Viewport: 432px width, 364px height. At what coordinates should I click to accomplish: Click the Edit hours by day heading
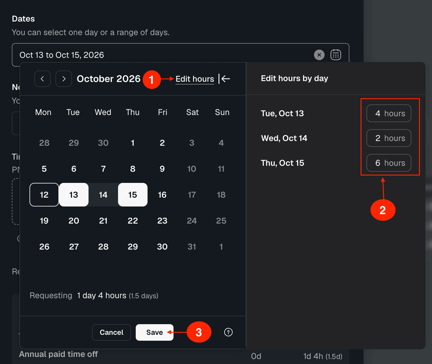[294, 78]
